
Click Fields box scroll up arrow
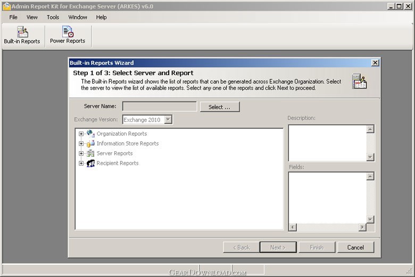370,176
